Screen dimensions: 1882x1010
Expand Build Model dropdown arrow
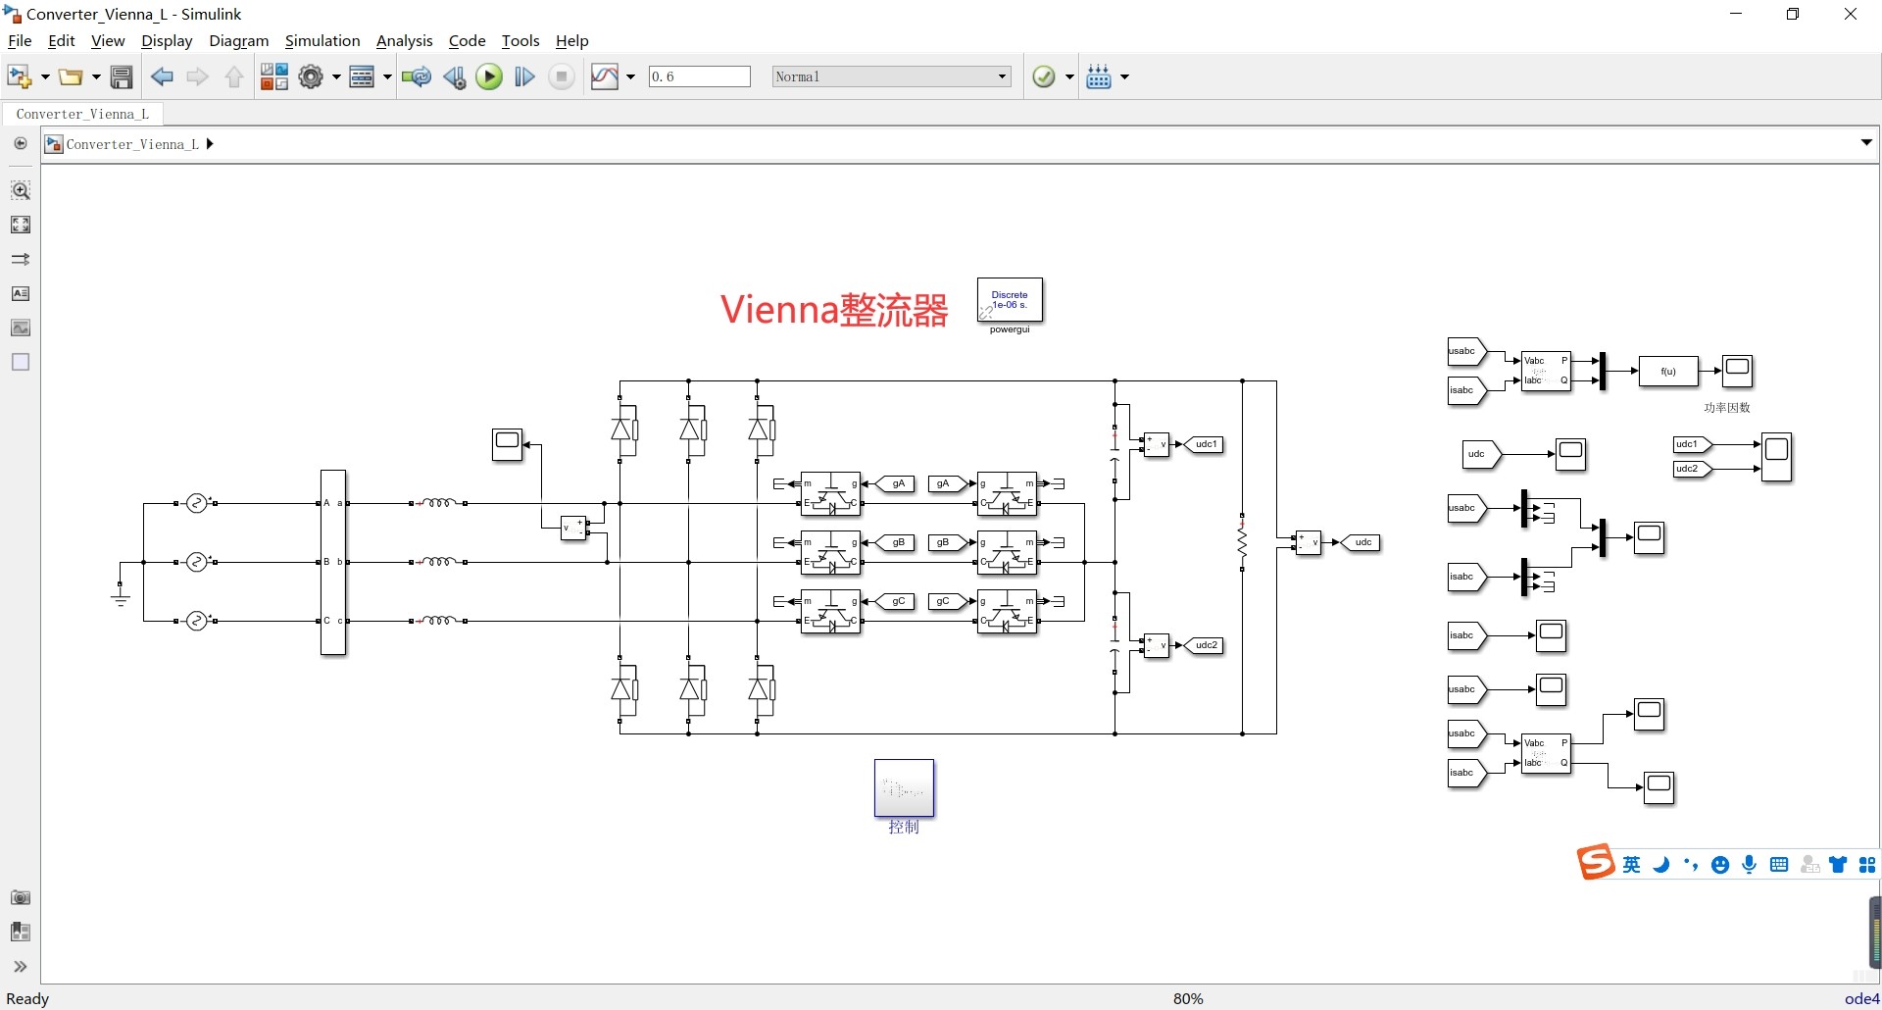click(x=1124, y=76)
